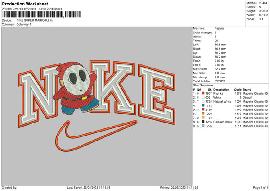The height and width of the screenshot is (191, 270).
Task: Select the yellow swatch for code 1068
Action: point(203,118)
